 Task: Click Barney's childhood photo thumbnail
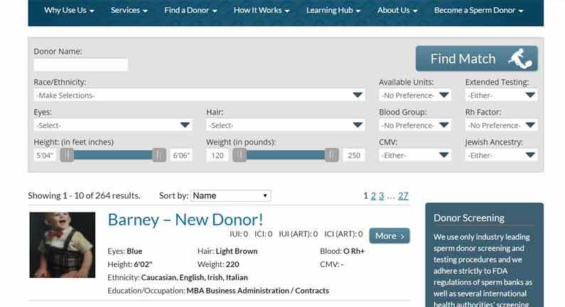pos(63,245)
